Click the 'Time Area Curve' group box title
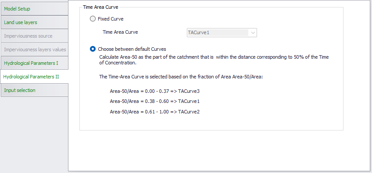Image resolution: width=372 pixels, height=173 pixels. point(100,7)
